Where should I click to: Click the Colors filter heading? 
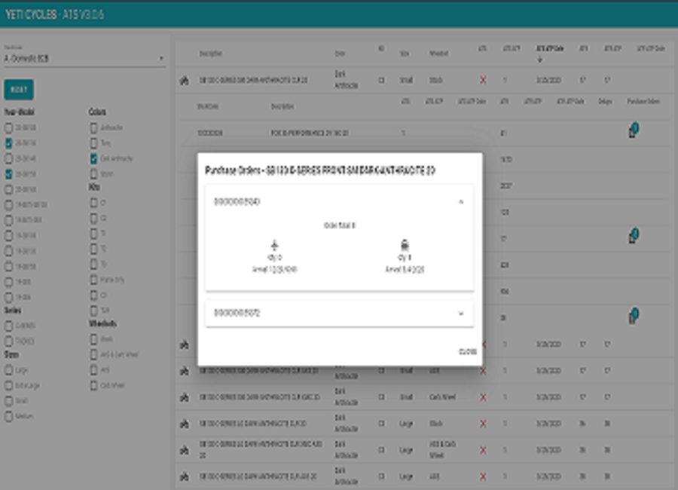97,112
